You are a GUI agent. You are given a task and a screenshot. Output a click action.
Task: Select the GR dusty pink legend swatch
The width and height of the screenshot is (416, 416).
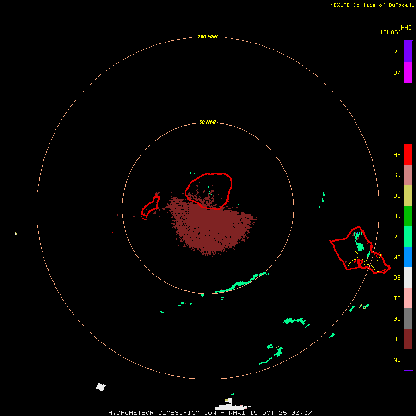[408, 175]
